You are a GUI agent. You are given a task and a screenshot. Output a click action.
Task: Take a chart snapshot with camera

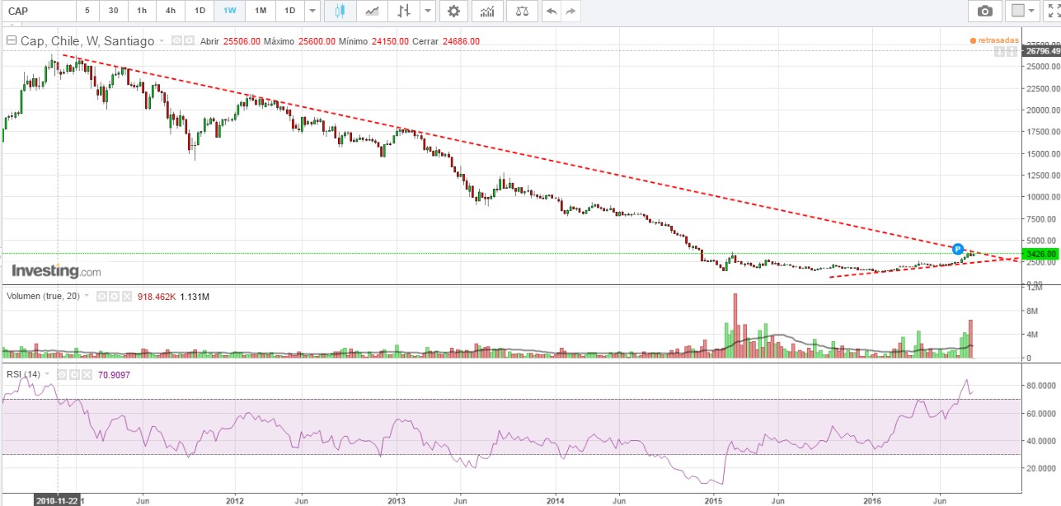[984, 11]
